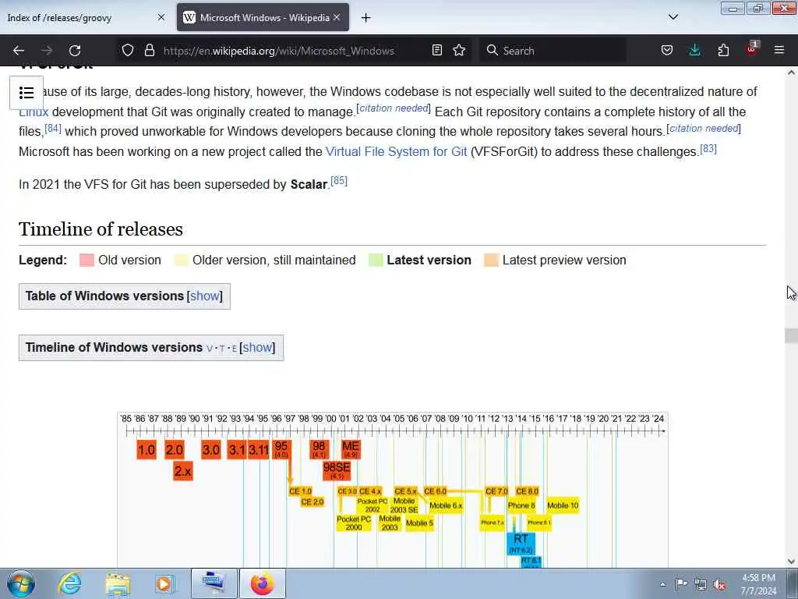This screenshot has width=798, height=599.
Task: Open the on-screen keyboard taskbar item
Action: pos(214,583)
